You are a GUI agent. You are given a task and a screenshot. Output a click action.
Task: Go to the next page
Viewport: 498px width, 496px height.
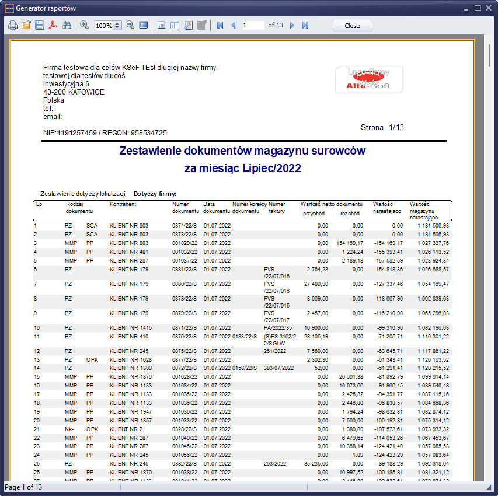tap(292, 26)
